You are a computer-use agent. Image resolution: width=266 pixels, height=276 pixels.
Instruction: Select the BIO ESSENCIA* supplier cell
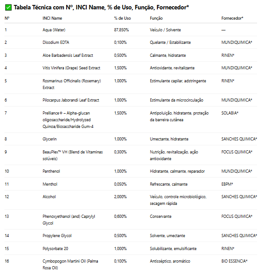pos(234,261)
